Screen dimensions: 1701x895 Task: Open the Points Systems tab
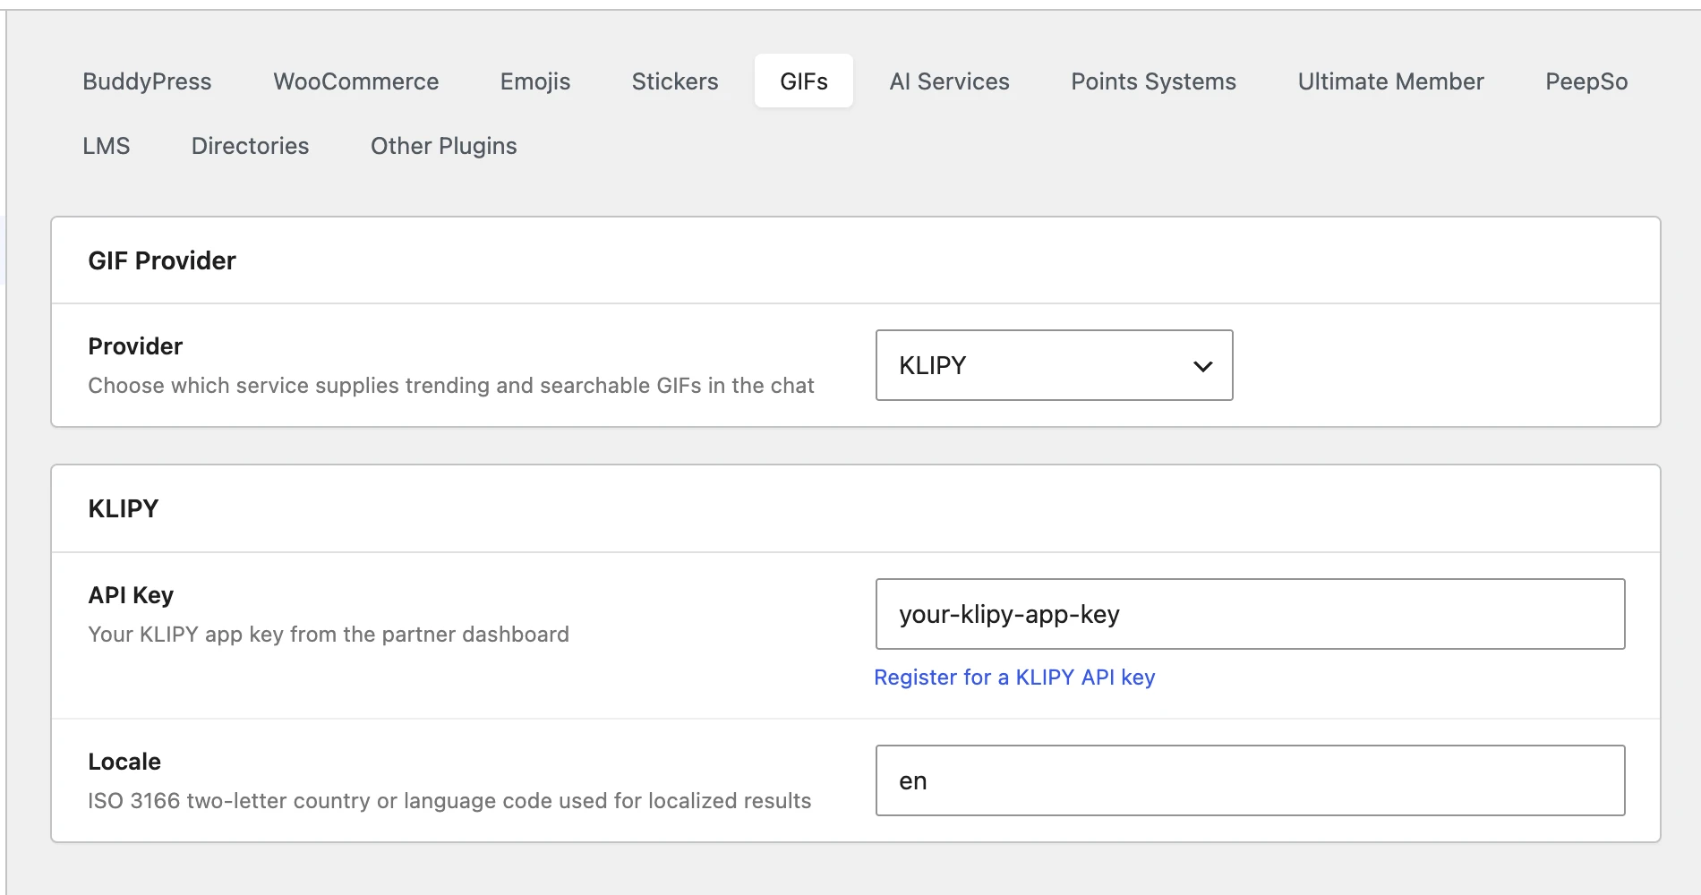tap(1153, 81)
